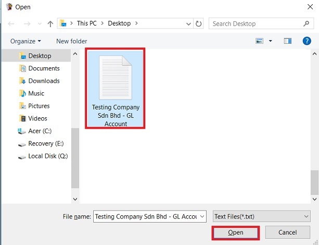Image resolution: width=319 pixels, height=245 pixels.
Task: Select 'Desktop' in the breadcrumb path
Action: pos(119,23)
